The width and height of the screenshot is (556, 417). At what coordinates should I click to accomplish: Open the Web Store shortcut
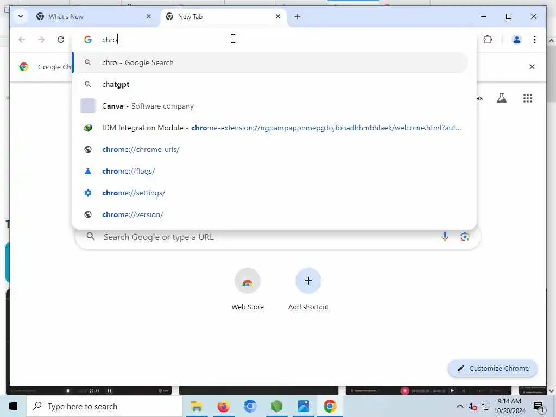coord(248,289)
